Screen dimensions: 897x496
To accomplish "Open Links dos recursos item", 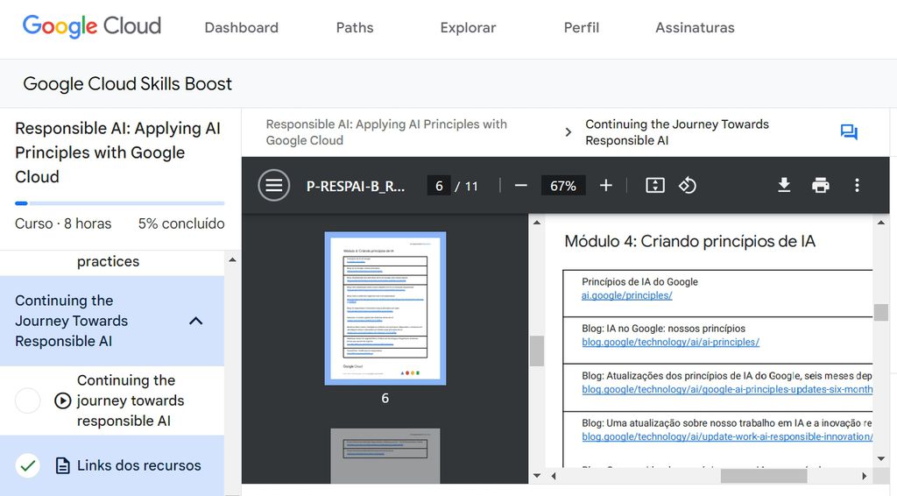I will coord(139,465).
